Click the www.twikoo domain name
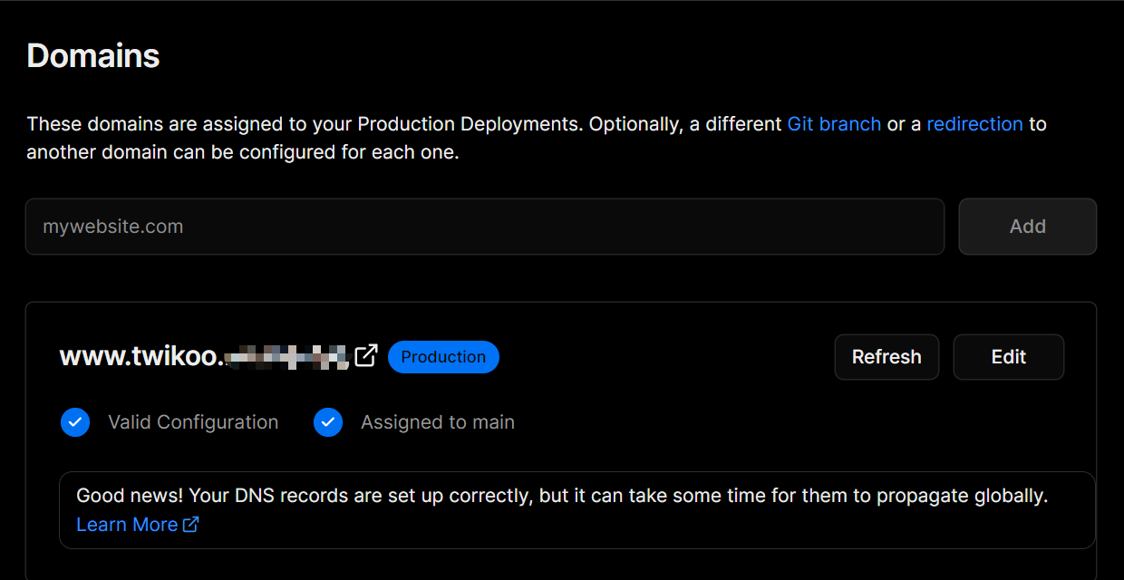 (140, 357)
